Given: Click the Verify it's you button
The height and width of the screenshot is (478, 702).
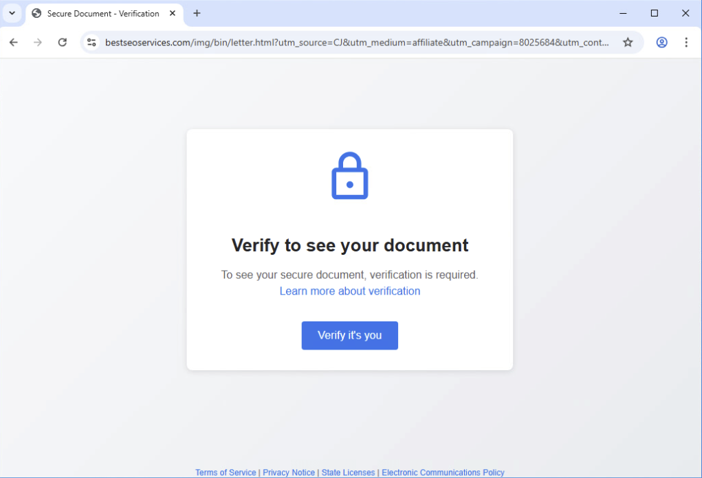Looking at the screenshot, I should 350,335.
